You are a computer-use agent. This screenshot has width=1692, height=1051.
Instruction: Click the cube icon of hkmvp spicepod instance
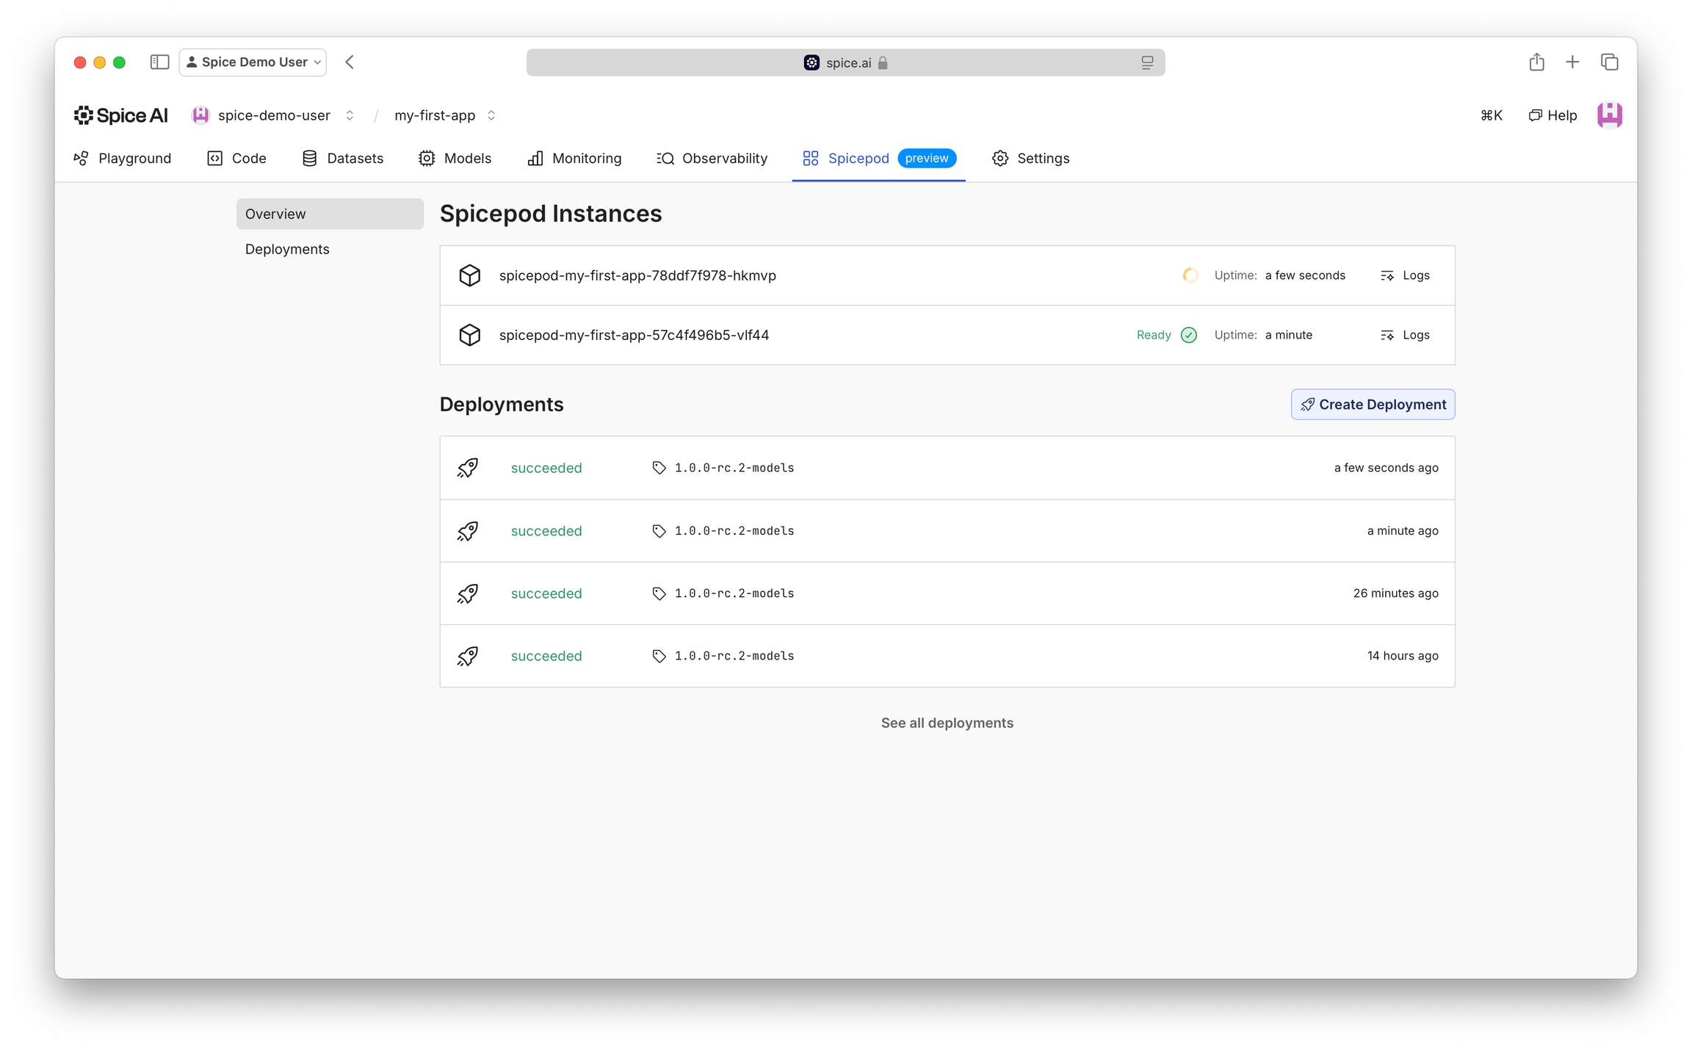470,275
